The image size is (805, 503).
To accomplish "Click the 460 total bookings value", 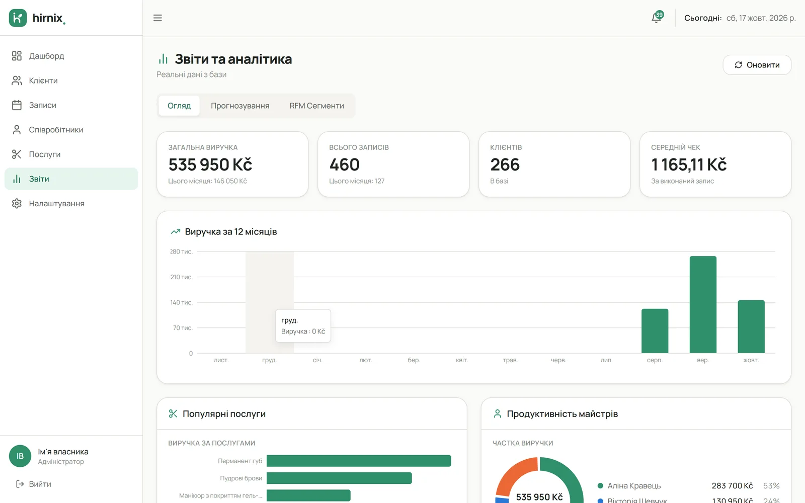I will (x=345, y=164).
